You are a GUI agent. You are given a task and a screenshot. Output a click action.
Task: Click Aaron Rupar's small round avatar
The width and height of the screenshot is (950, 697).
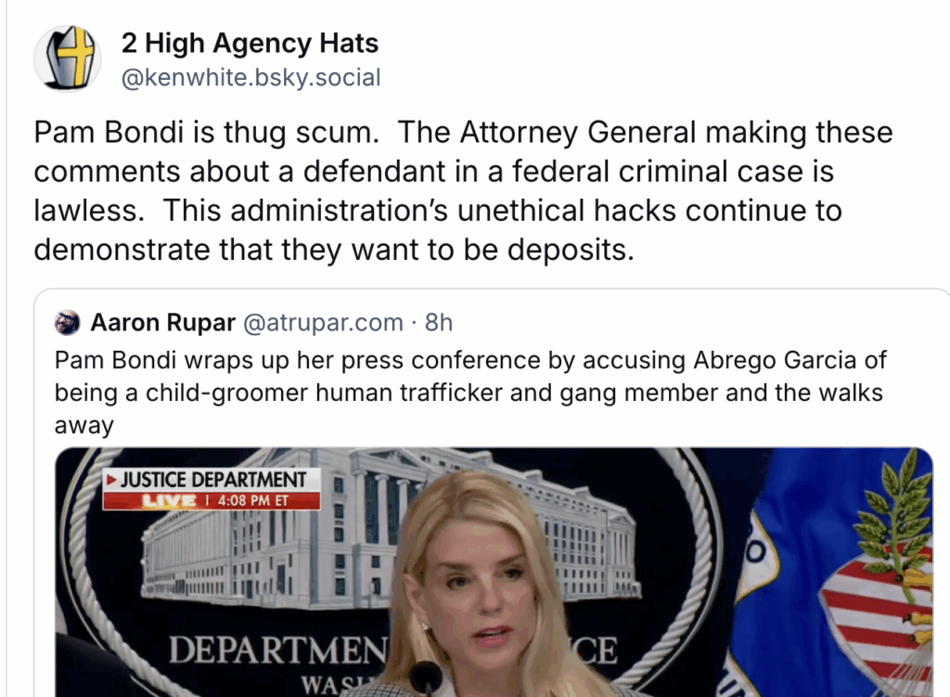point(67,322)
